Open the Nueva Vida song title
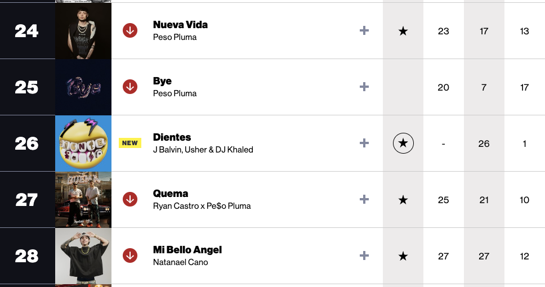The height and width of the screenshot is (287, 545). tap(180, 25)
